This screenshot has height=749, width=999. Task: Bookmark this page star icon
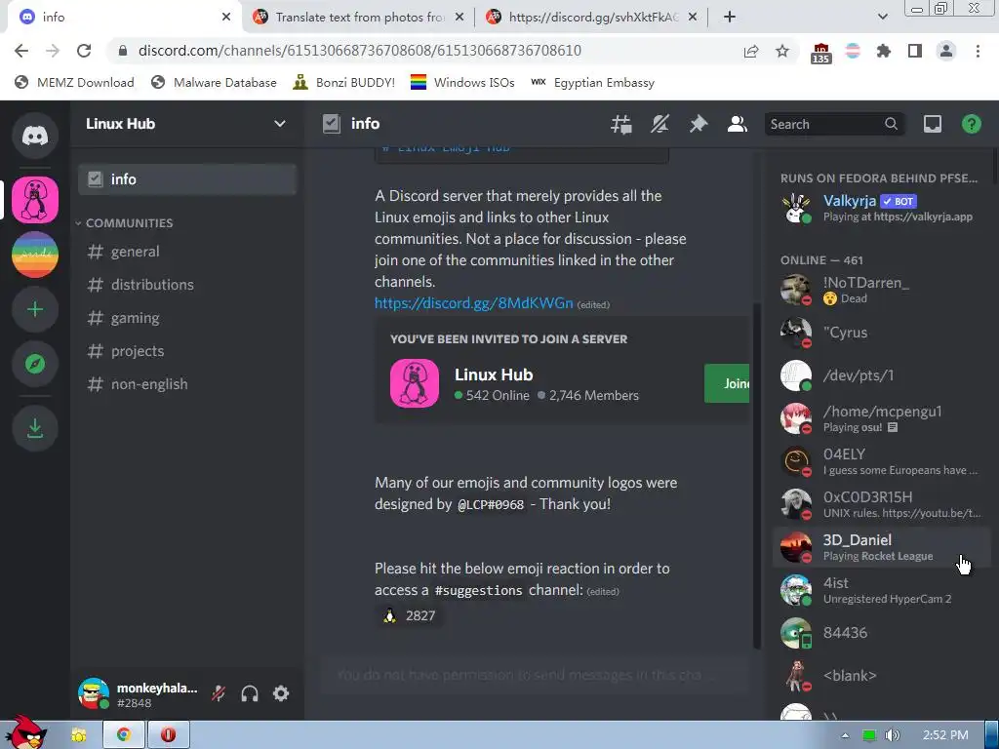pyautogui.click(x=782, y=51)
